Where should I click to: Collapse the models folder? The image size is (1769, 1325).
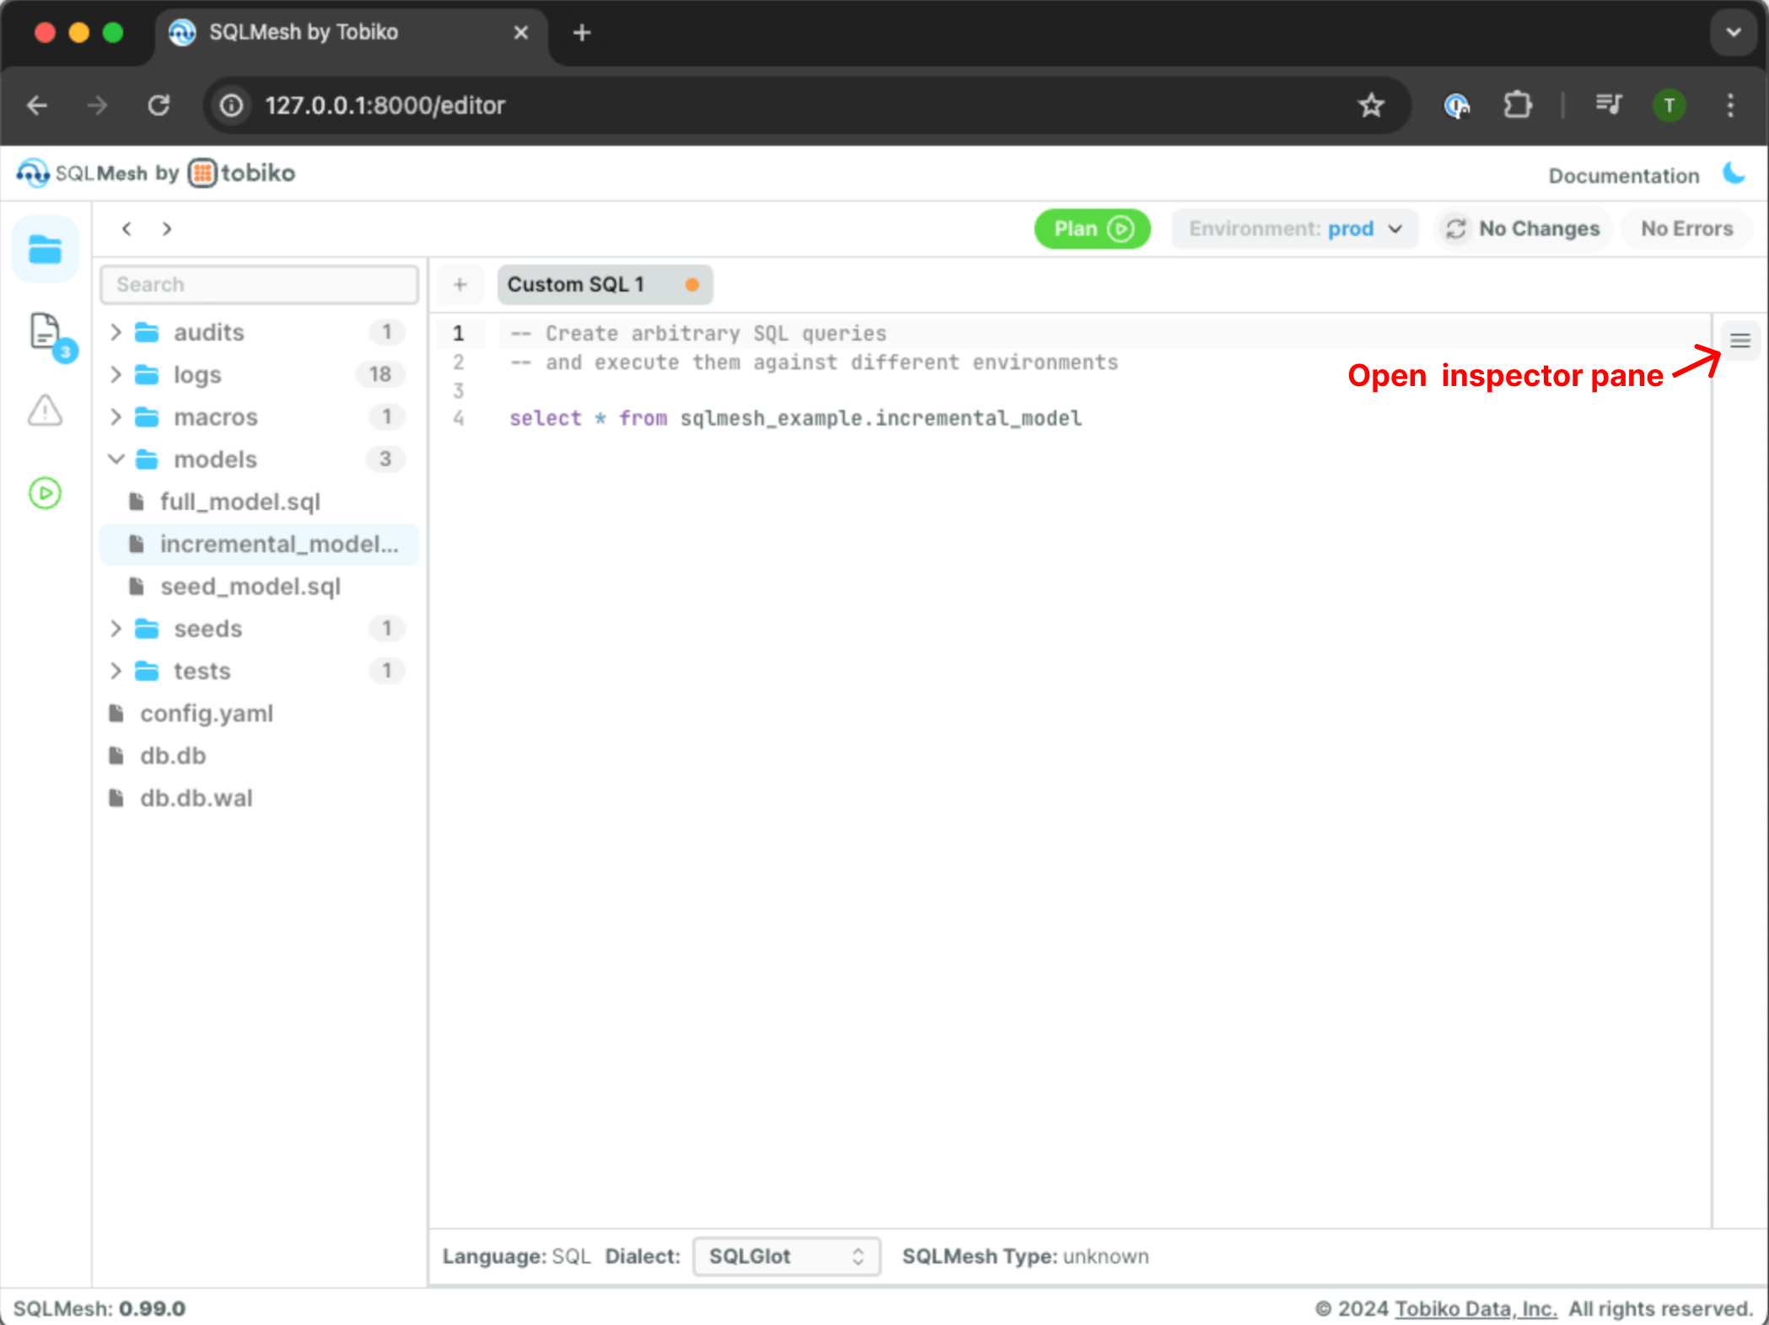[x=116, y=459]
